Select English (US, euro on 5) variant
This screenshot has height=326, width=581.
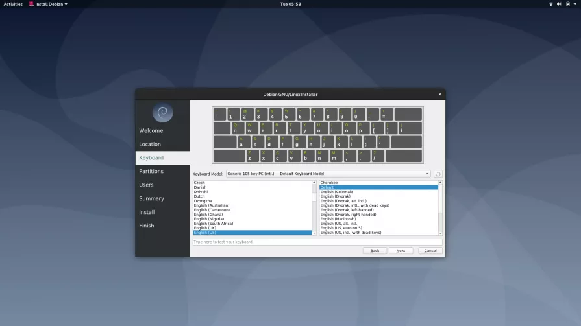(x=378, y=228)
